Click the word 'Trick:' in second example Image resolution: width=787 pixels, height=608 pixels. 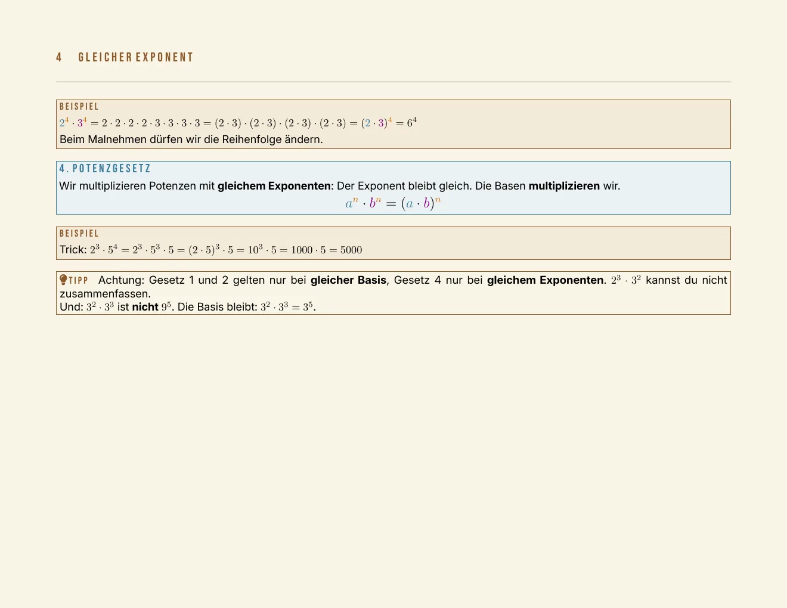73,250
